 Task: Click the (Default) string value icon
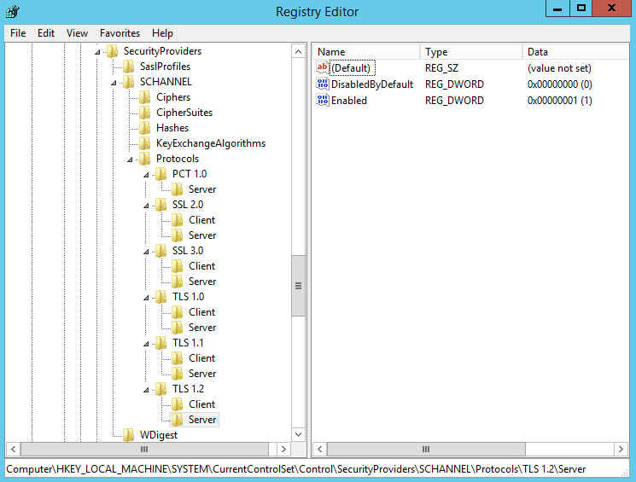(323, 68)
